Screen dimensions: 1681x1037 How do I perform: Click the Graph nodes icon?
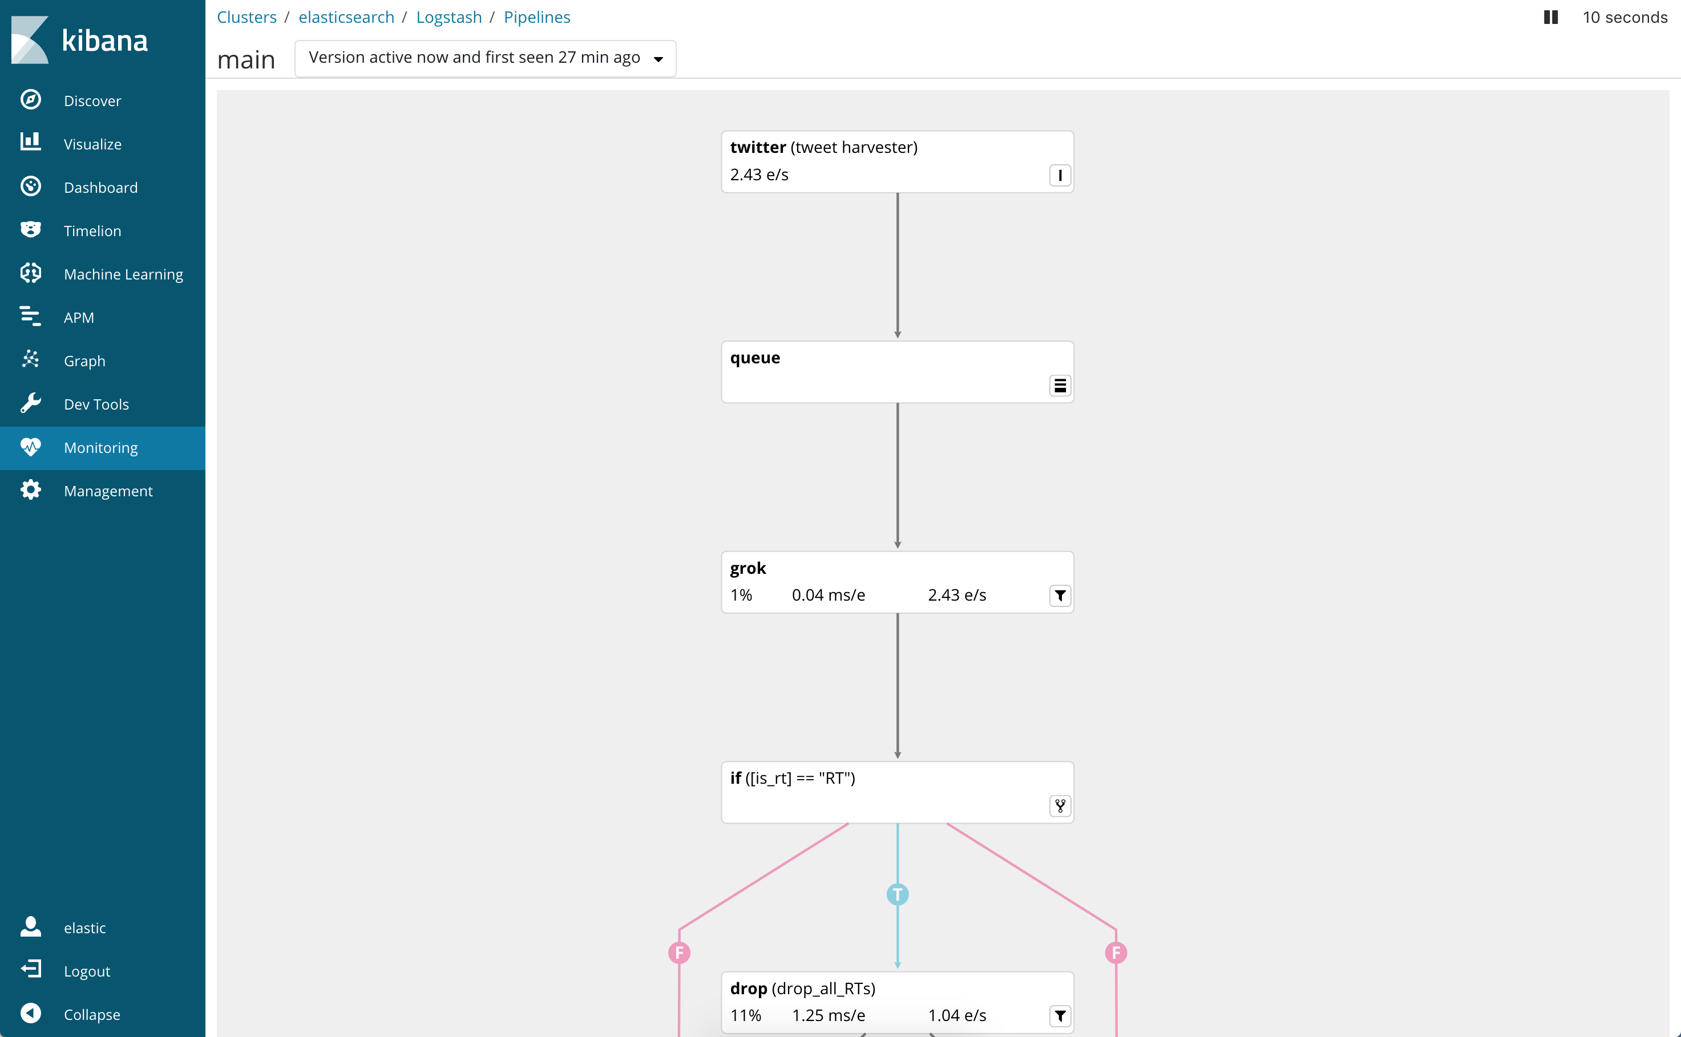pyautogui.click(x=31, y=359)
